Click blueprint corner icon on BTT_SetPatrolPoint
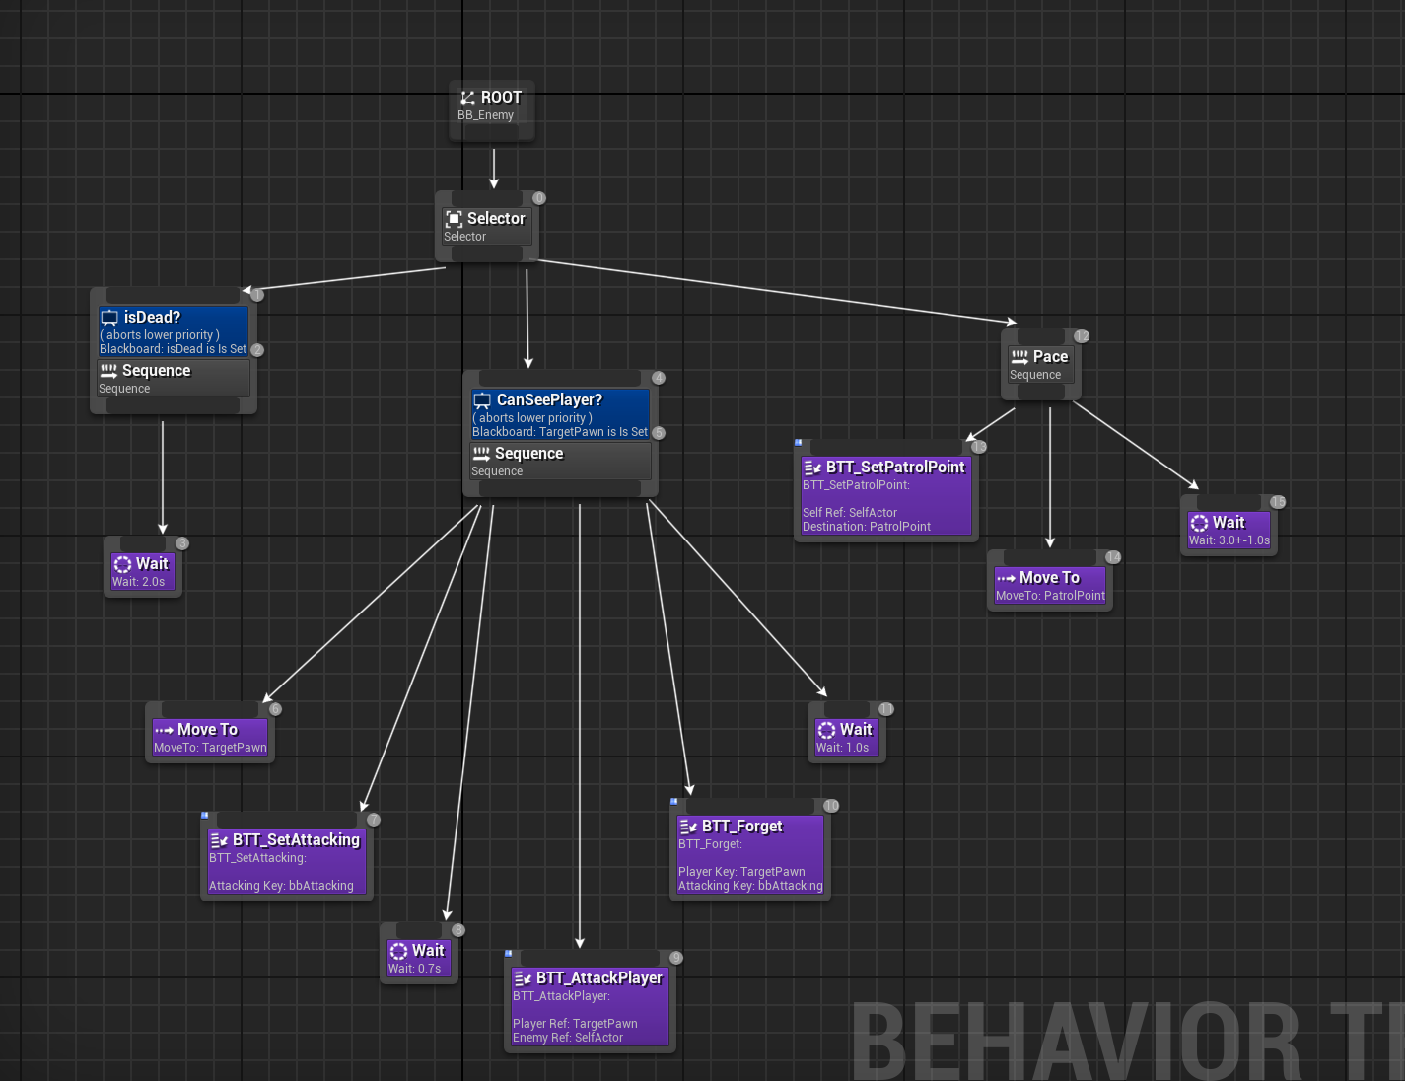Image resolution: width=1405 pixels, height=1081 pixels. 799,443
